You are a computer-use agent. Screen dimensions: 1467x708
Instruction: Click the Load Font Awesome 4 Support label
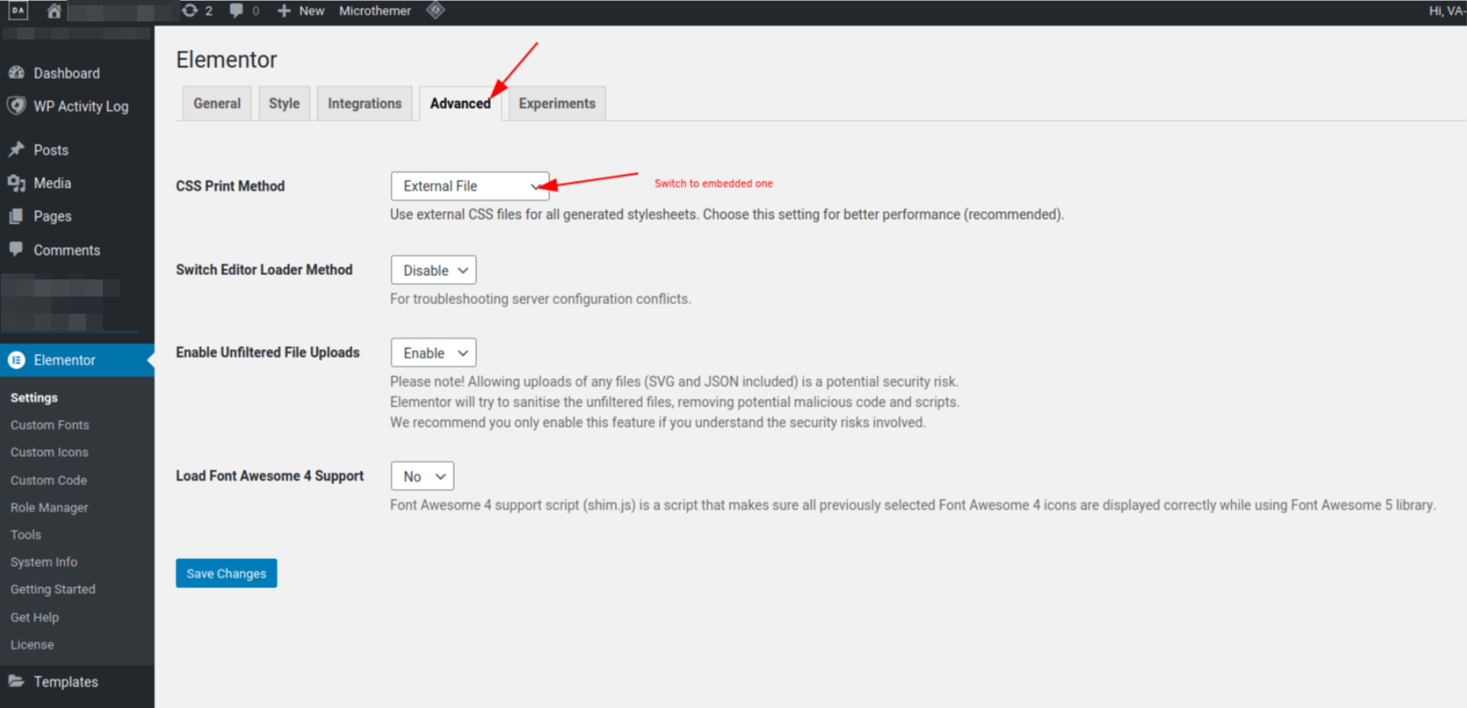point(269,476)
